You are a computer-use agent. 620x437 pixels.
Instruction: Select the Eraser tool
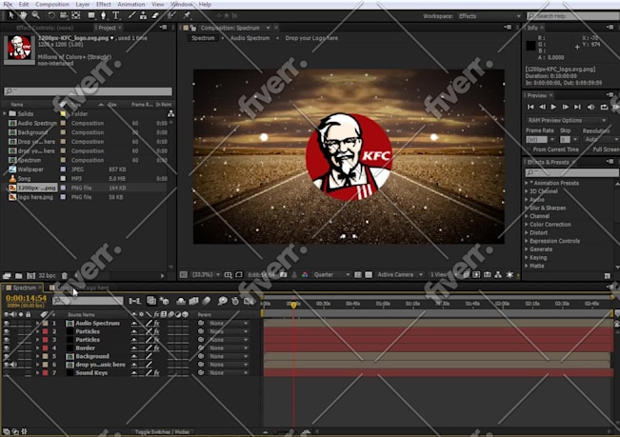tap(155, 15)
